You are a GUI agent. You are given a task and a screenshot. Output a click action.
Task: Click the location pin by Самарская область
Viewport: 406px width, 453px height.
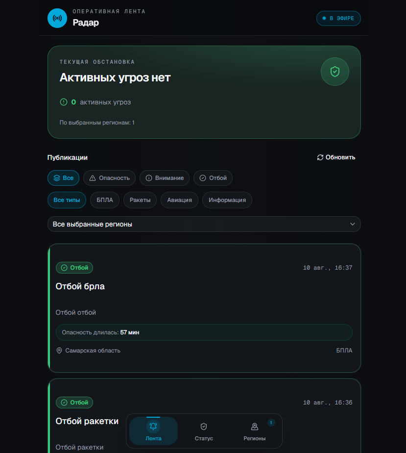pyautogui.click(x=59, y=351)
